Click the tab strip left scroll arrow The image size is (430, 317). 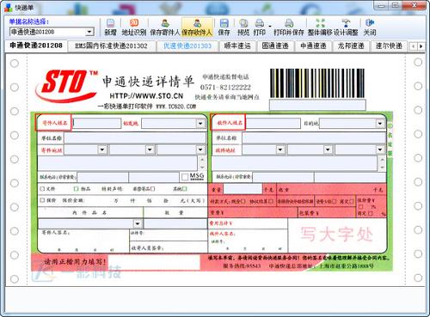pyautogui.click(x=414, y=46)
